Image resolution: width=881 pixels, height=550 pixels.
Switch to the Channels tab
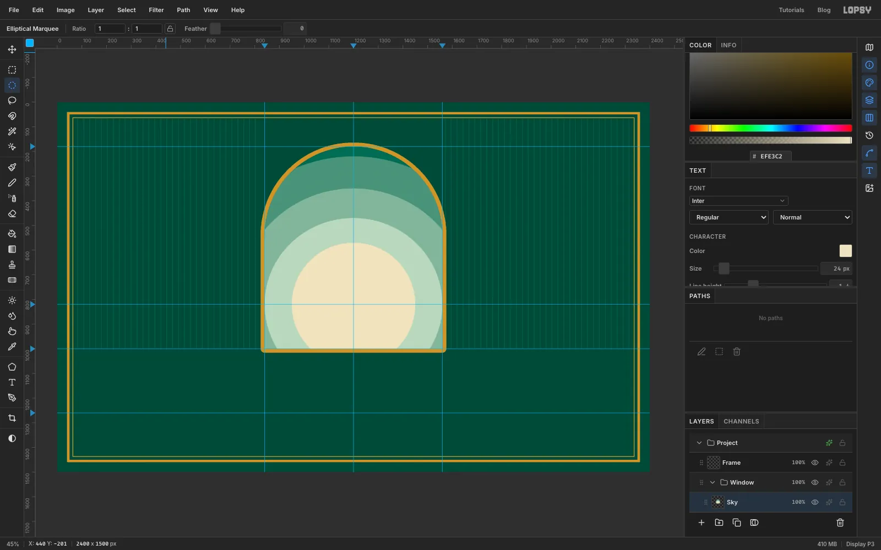tap(741, 421)
